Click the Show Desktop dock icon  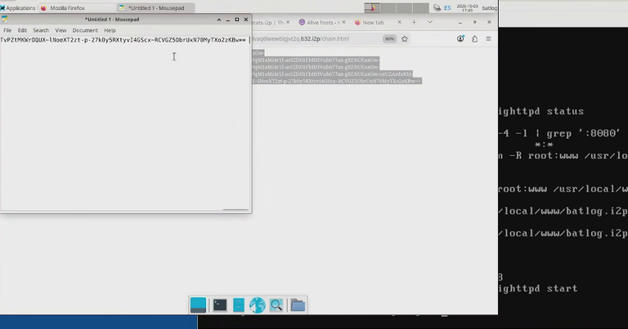[x=198, y=305]
